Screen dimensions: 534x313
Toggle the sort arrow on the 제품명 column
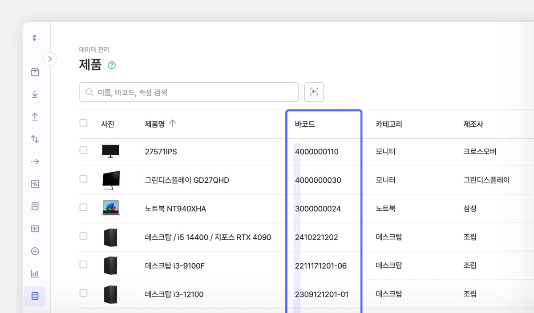coord(173,124)
